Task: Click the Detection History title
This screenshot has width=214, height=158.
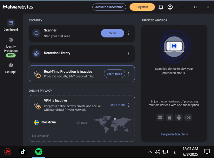Action: [x=57, y=53]
